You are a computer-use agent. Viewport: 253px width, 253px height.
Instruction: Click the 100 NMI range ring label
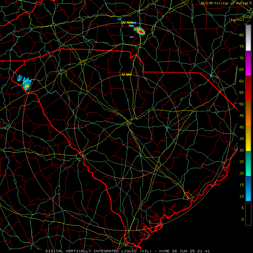tap(126, 22)
